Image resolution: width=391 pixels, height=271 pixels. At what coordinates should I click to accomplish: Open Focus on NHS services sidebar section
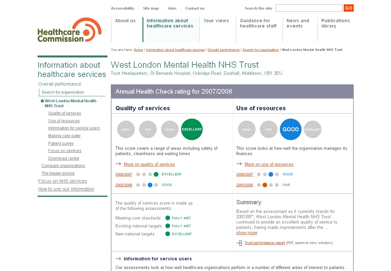(x=63, y=181)
